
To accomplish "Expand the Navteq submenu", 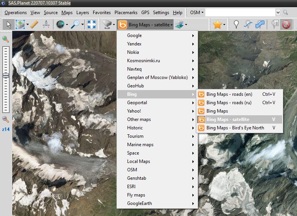I will (157, 69).
